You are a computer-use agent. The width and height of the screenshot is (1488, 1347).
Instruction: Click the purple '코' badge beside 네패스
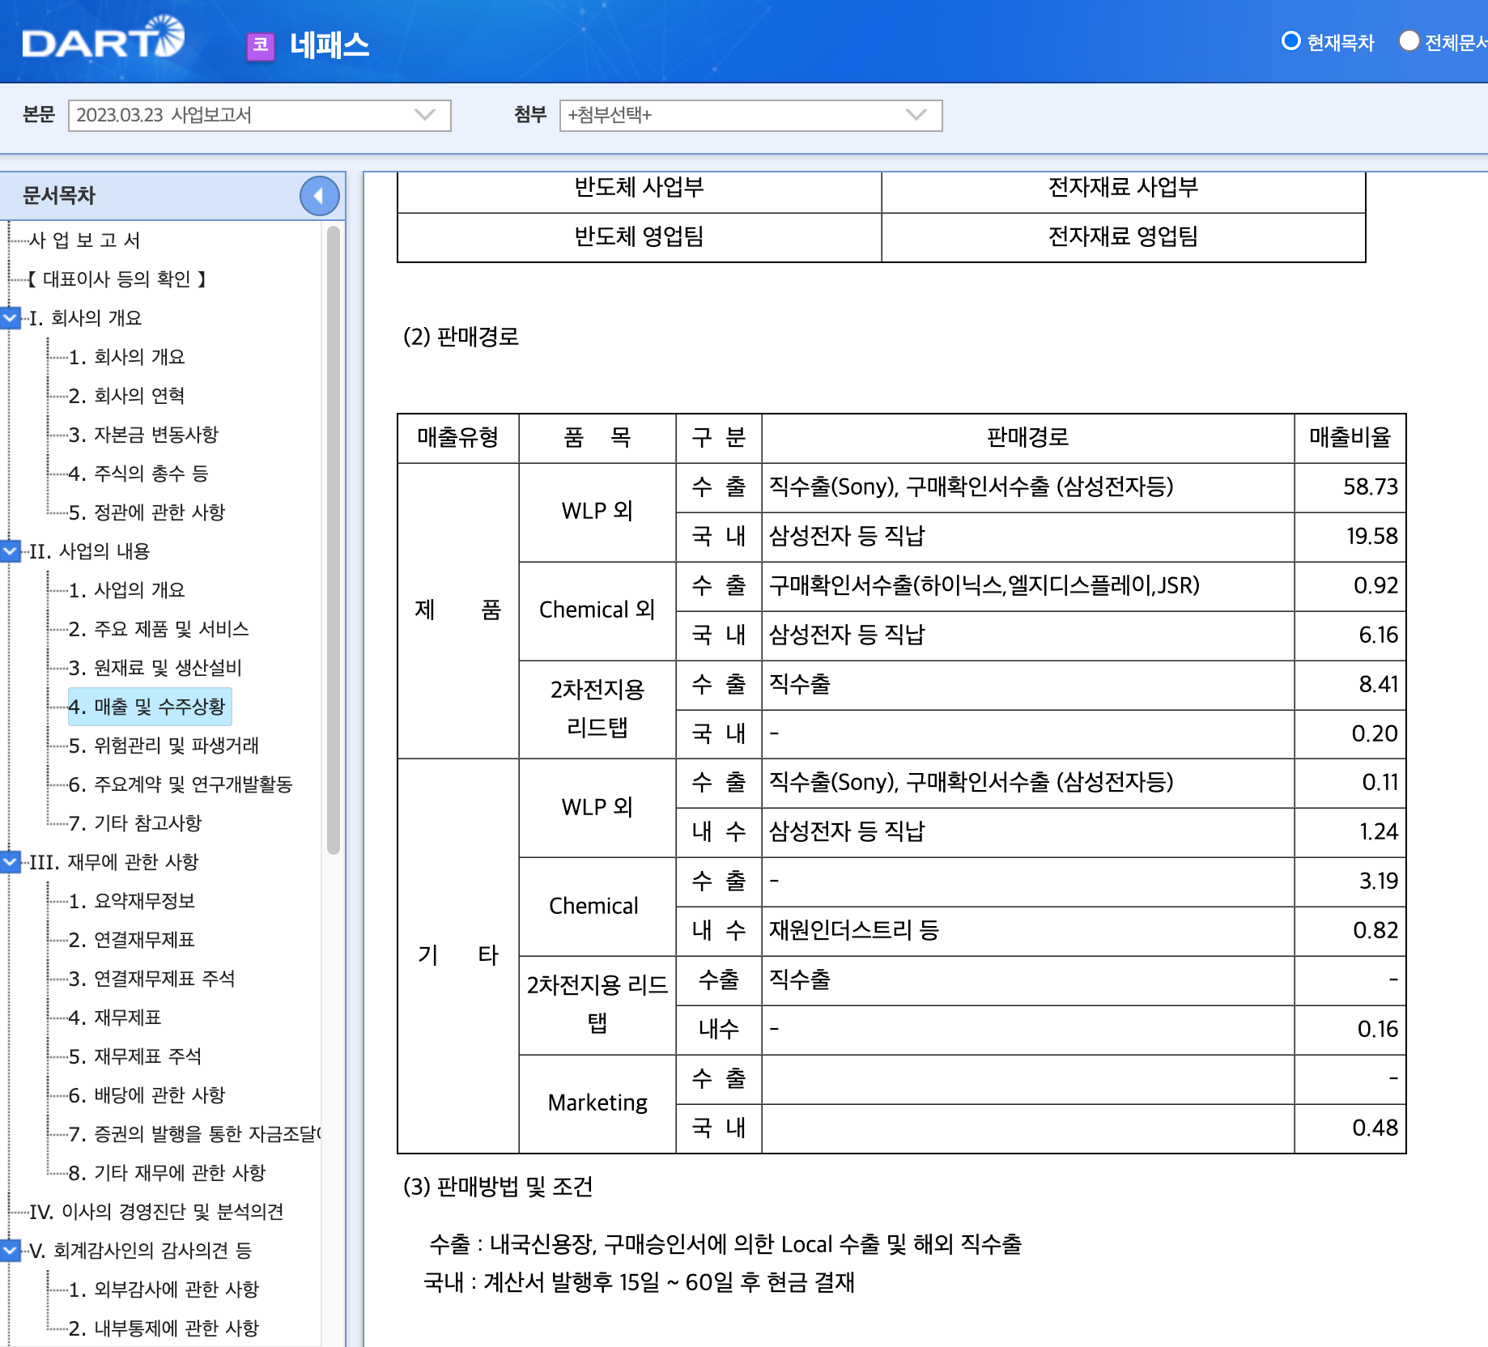tap(258, 46)
